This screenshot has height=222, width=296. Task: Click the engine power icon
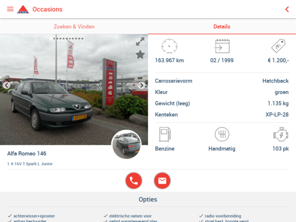[x=280, y=134]
